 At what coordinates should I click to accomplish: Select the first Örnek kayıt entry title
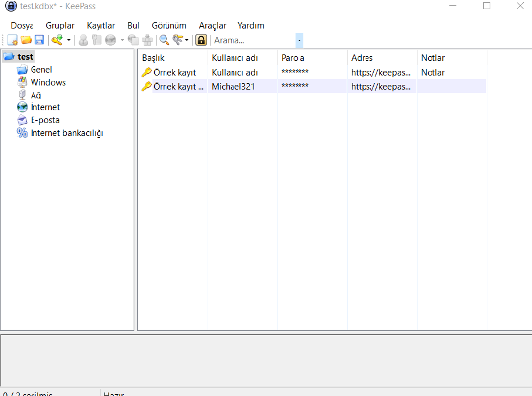(x=174, y=72)
